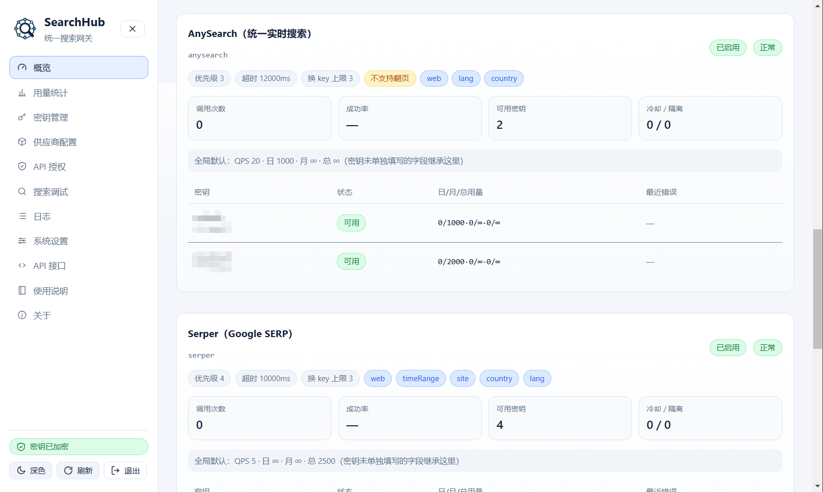Click Serper 已启用 status badge
The image size is (823, 492).
pos(728,348)
